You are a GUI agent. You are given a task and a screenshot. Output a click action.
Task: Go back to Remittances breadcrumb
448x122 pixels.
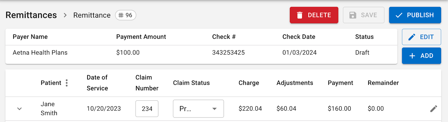tap(31, 15)
